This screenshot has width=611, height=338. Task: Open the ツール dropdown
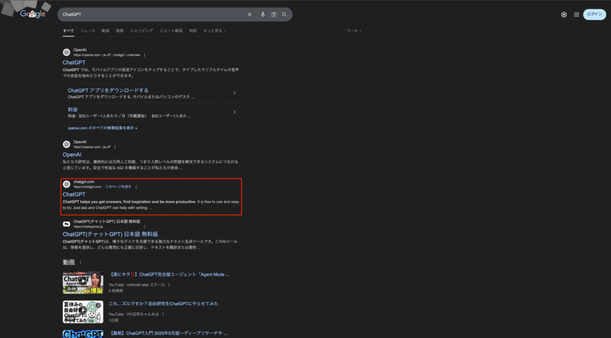tap(354, 30)
